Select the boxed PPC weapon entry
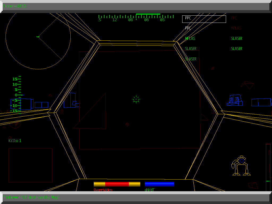Screen dimensions: 272x204 [x=204, y=19]
